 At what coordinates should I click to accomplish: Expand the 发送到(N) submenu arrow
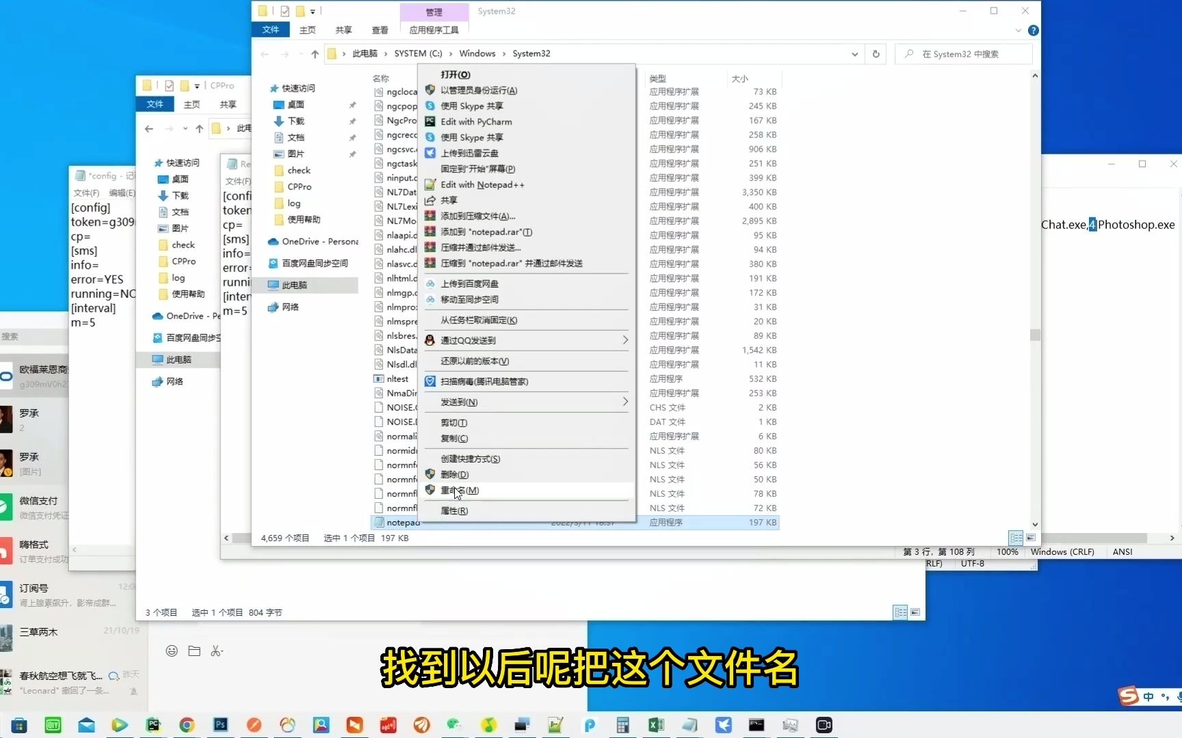[x=623, y=402]
